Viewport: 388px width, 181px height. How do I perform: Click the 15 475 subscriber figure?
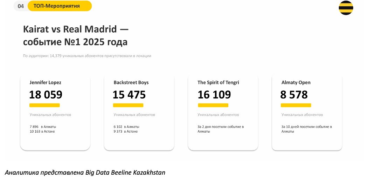tap(130, 95)
